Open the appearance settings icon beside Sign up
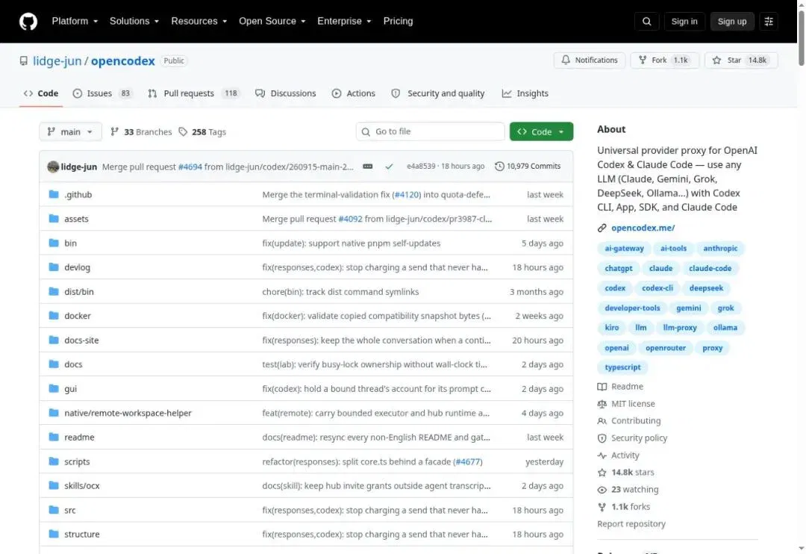 coord(769,21)
